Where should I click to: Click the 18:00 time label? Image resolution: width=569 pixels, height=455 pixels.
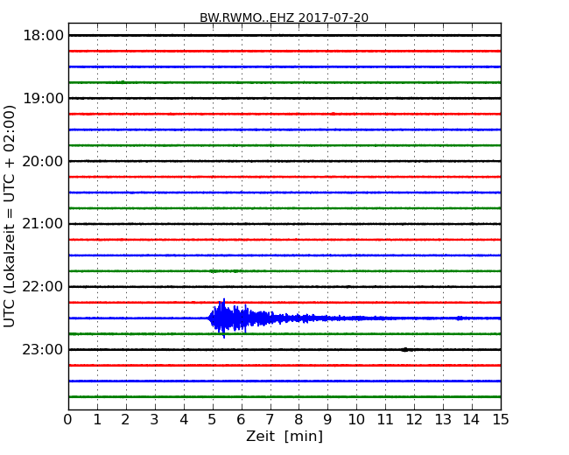click(x=43, y=36)
